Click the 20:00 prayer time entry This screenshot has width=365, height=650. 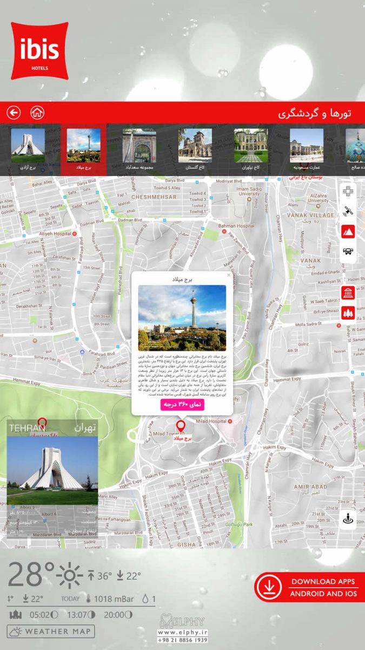[118, 615]
